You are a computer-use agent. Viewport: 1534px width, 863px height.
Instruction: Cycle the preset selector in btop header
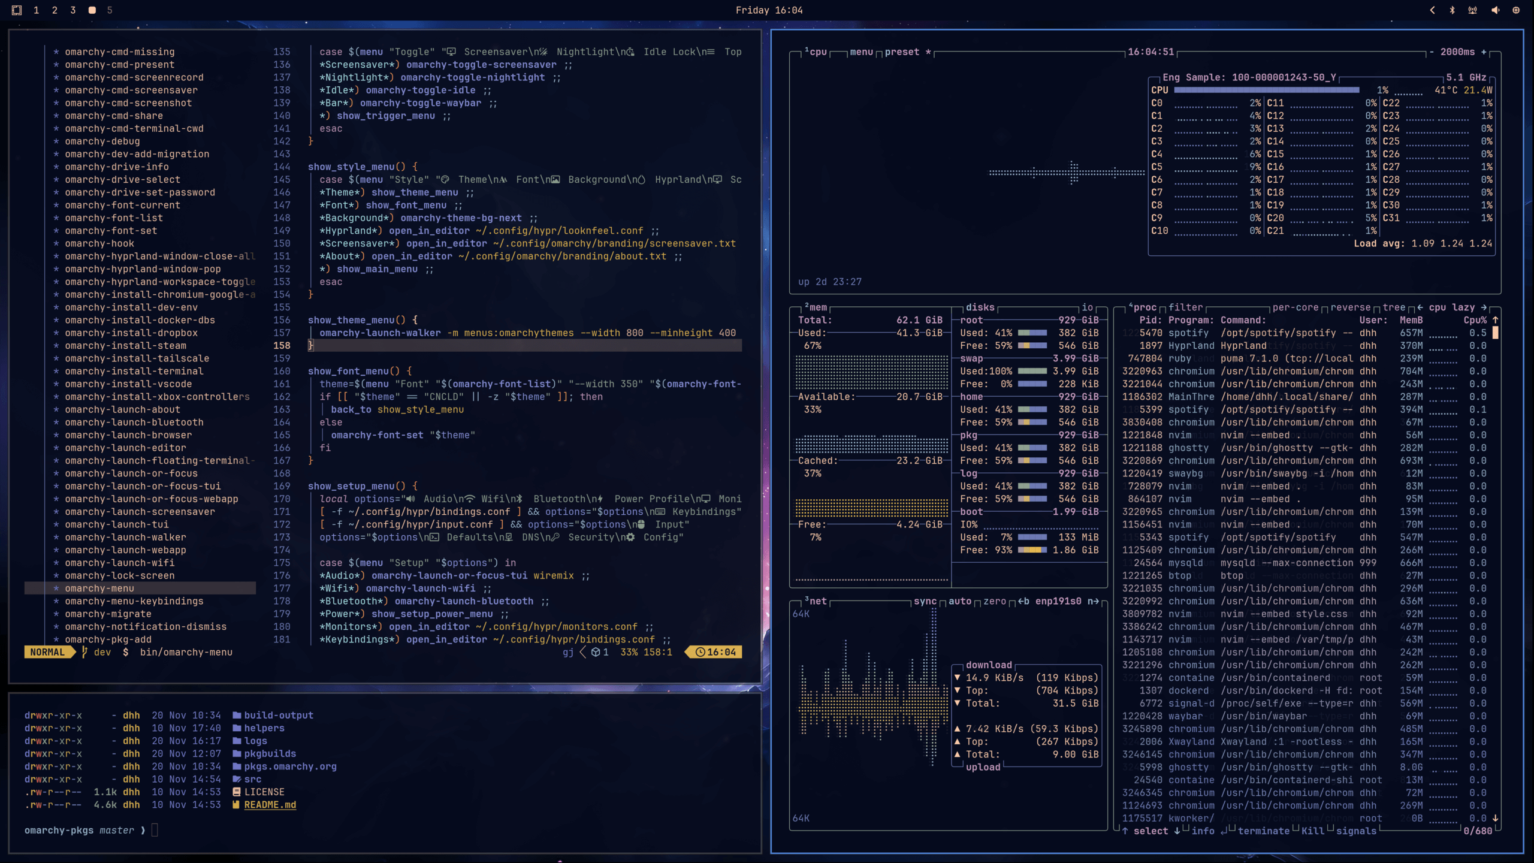[903, 52]
